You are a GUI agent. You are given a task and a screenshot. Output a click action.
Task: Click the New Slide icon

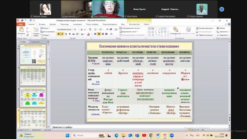36,30
